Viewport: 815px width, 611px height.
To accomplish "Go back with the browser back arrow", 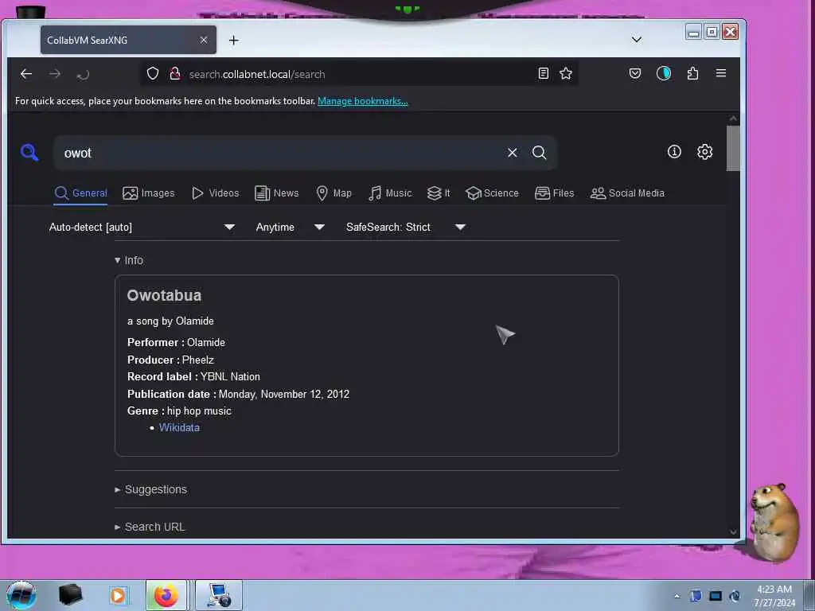I will pos(26,74).
